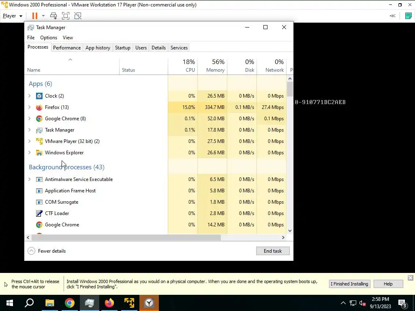Switch to the Startup tab
This screenshot has height=311, width=415.
point(122,48)
